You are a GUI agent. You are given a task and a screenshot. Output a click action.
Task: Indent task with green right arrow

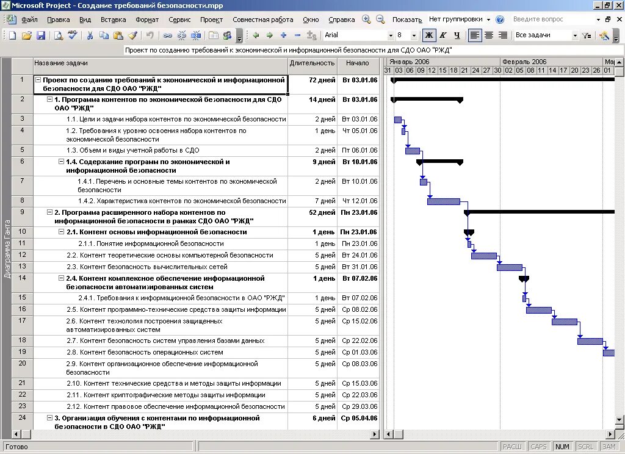pyautogui.click(x=270, y=35)
